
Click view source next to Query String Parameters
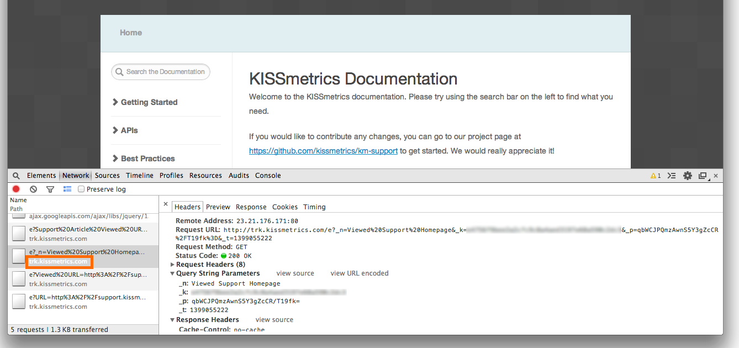[x=295, y=273]
